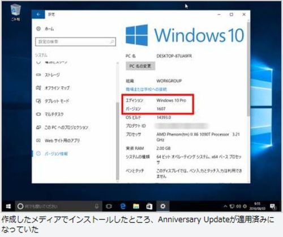Close the Settings window
This screenshot has height=237, width=283.
click(x=244, y=14)
